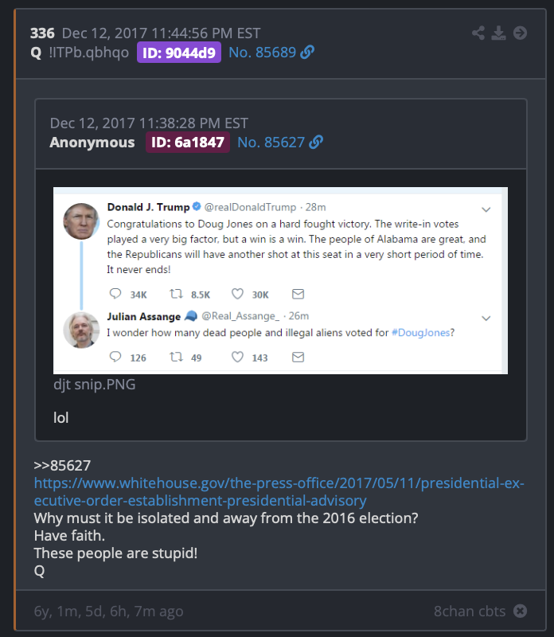Click reply bubble icon on Trump tweet

[x=115, y=294]
